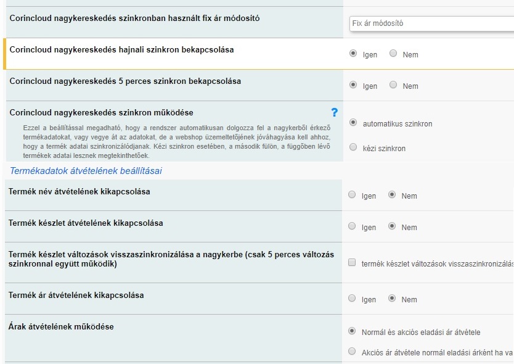Select Normál és akciós eladási ár átvétele
This screenshot has width=514, height=364.
[x=351, y=331]
